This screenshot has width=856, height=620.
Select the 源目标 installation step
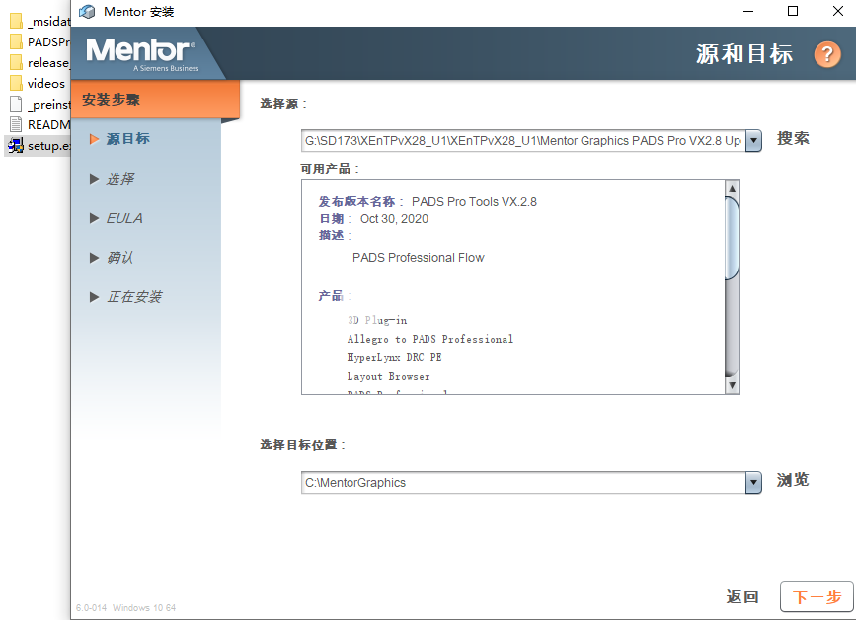pyautogui.click(x=127, y=139)
